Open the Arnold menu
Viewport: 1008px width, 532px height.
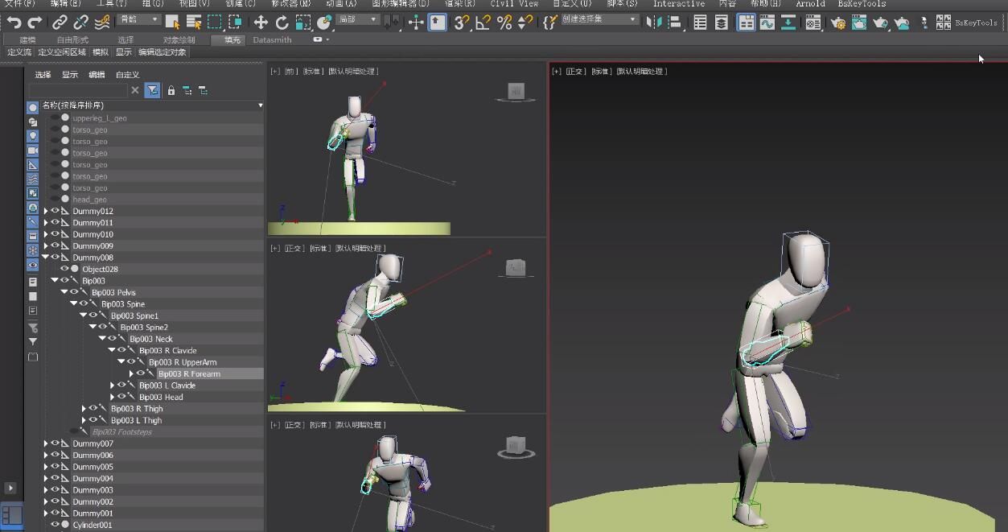pyautogui.click(x=810, y=4)
